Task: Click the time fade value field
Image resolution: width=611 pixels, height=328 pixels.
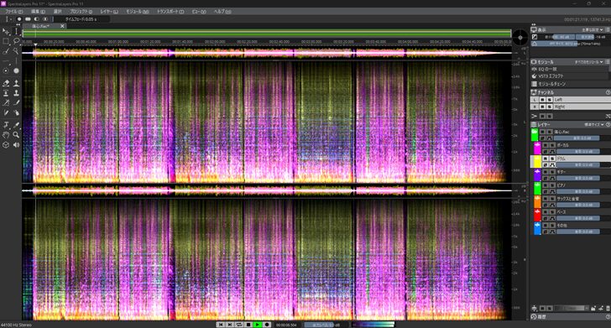Action: 81,18
